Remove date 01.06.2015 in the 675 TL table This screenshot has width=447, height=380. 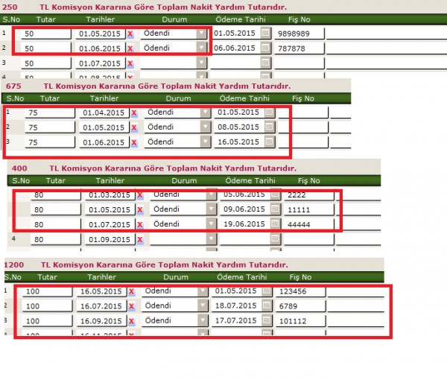[134, 142]
